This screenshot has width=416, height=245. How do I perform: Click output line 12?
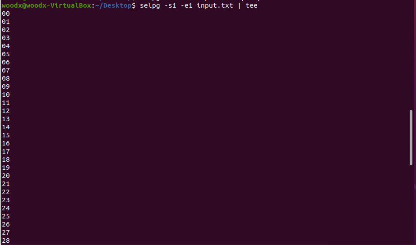pyautogui.click(x=6, y=111)
